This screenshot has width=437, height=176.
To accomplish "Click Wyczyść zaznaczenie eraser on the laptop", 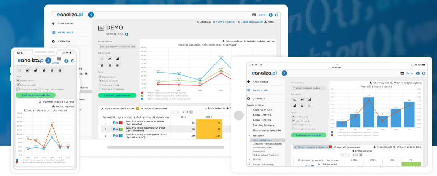I will (154, 108).
